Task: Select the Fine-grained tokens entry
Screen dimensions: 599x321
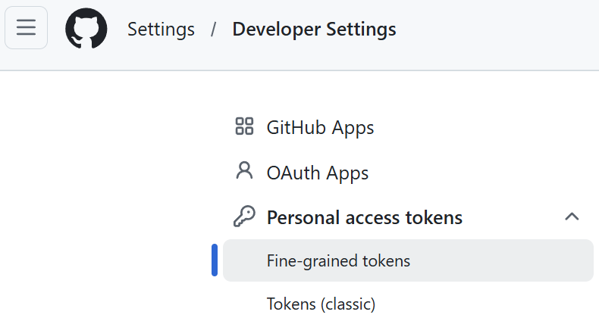Action: [338, 261]
